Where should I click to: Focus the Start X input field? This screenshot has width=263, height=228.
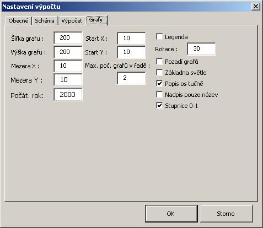(x=131, y=38)
